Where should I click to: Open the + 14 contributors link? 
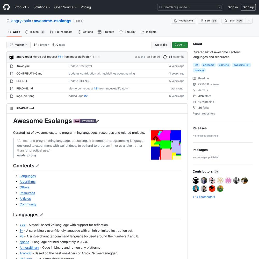coord(204,197)
